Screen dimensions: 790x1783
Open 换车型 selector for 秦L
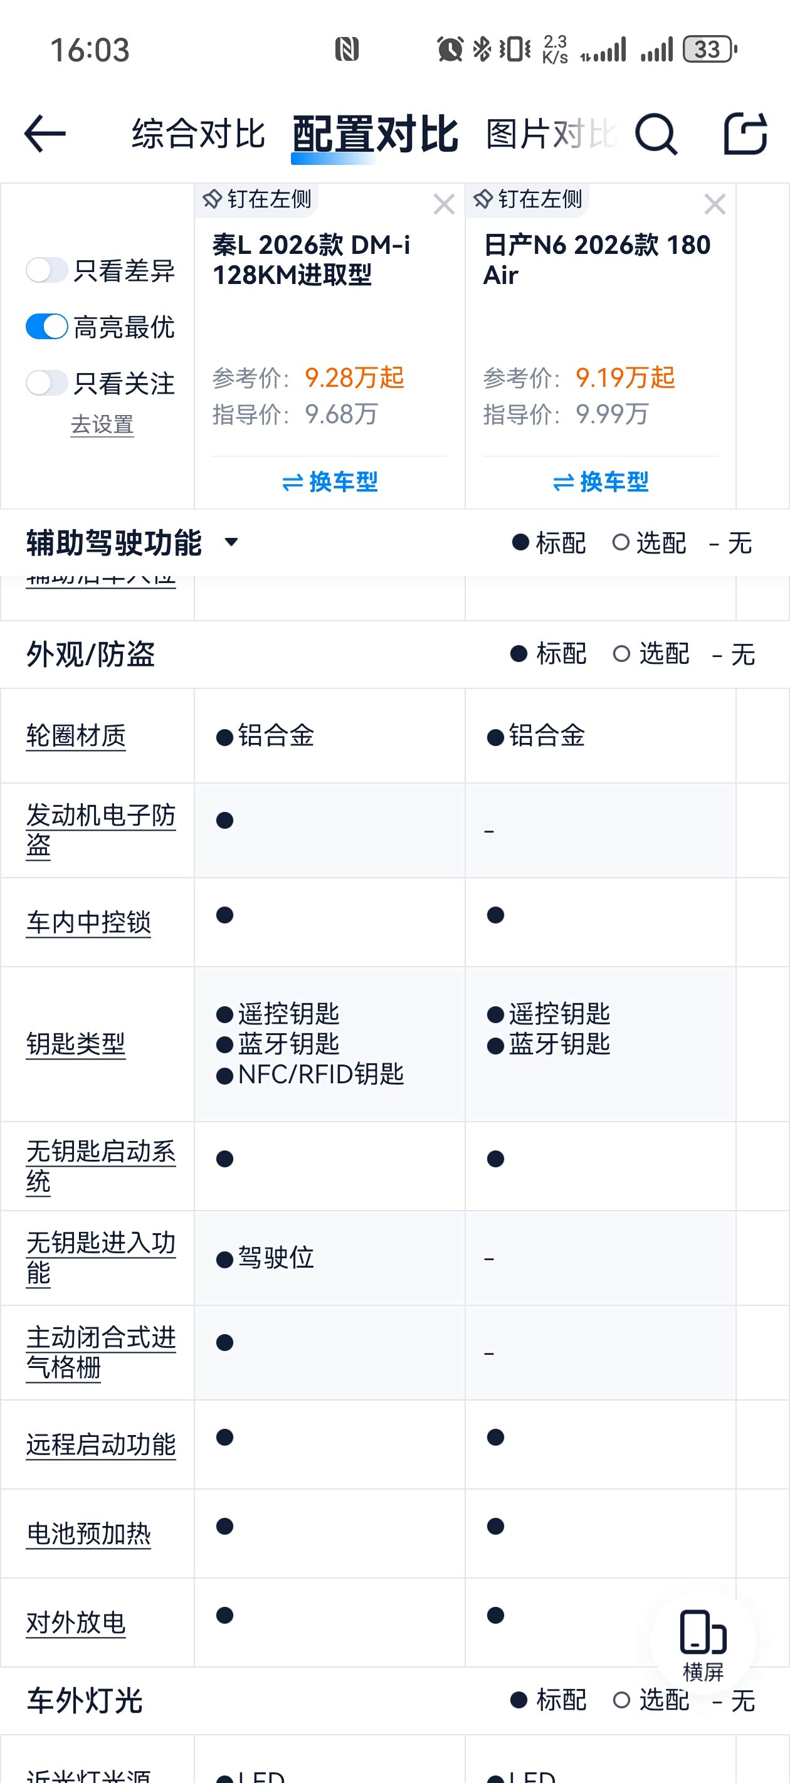pyautogui.click(x=330, y=481)
